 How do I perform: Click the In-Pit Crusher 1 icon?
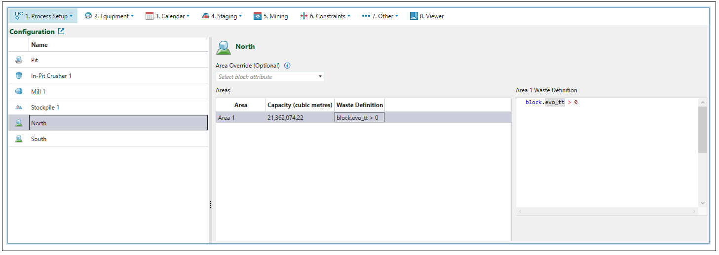point(19,76)
